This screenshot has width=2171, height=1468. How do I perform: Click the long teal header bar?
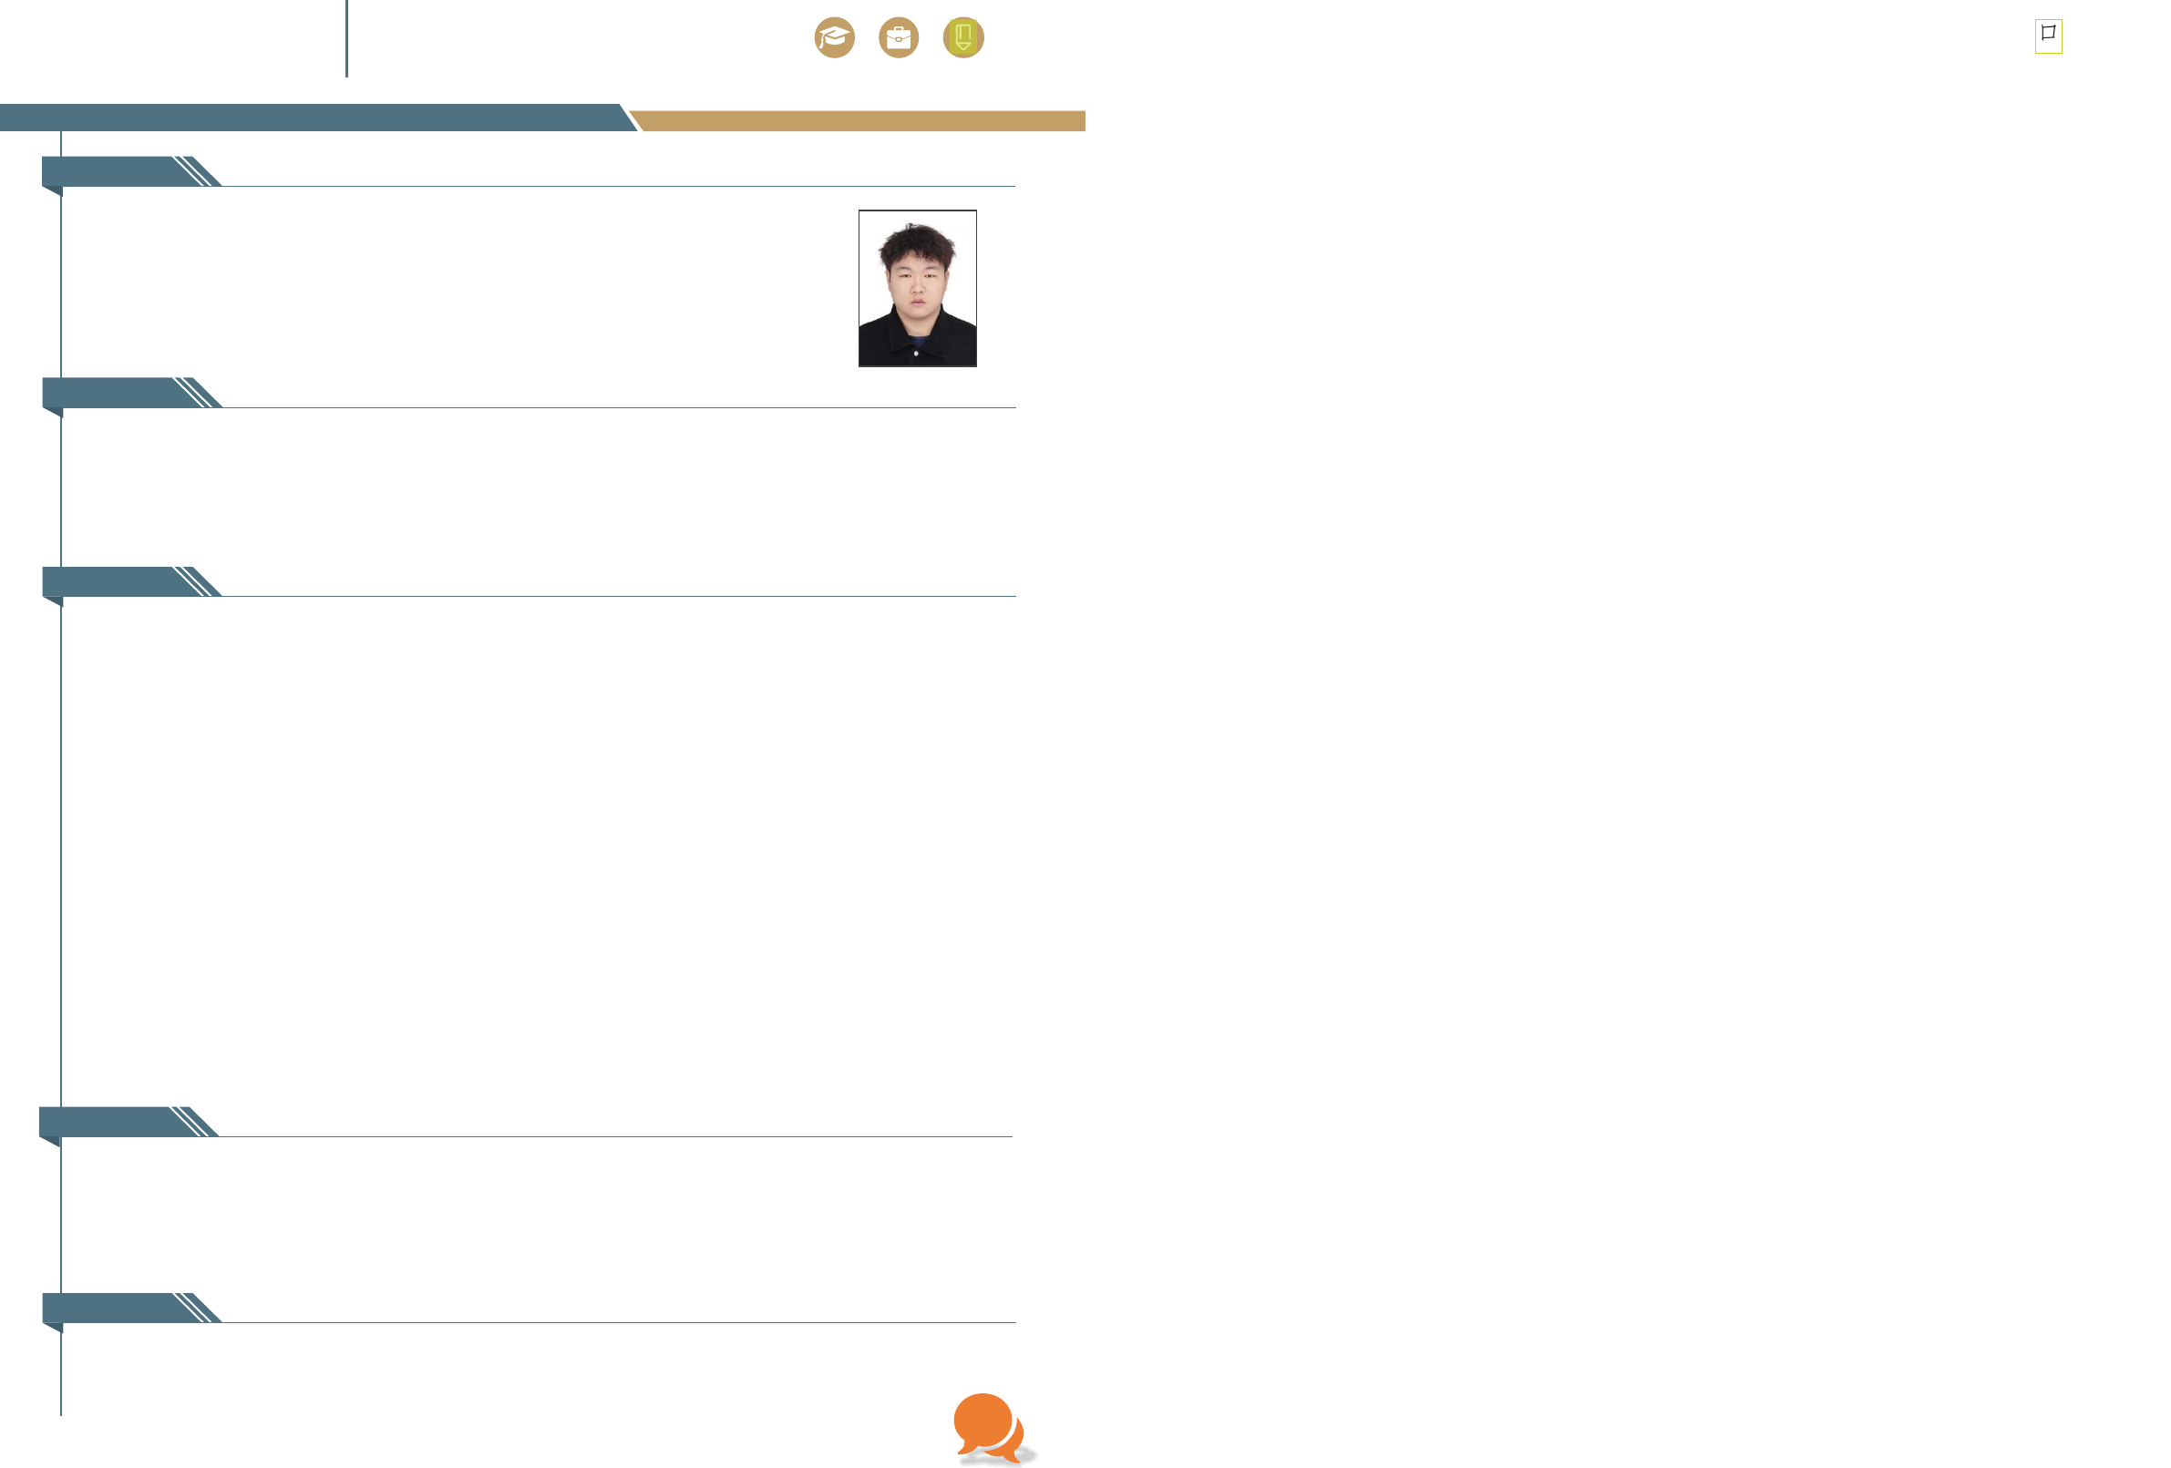tap(308, 118)
